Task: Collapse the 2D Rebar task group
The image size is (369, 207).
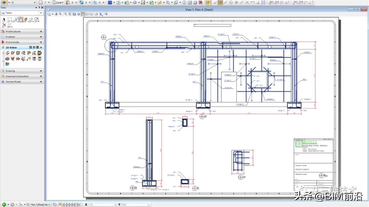Action: (x=41, y=47)
